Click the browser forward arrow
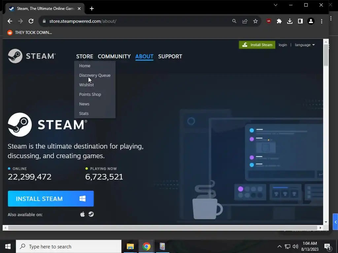This screenshot has width=338, height=253. point(20,21)
